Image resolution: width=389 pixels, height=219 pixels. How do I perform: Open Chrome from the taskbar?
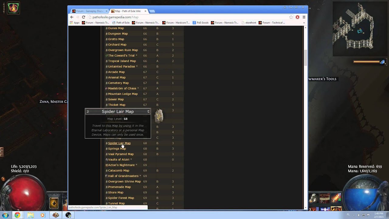[x=17, y=215]
